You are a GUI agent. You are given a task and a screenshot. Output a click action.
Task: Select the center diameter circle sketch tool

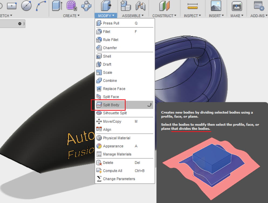click(26, 6)
